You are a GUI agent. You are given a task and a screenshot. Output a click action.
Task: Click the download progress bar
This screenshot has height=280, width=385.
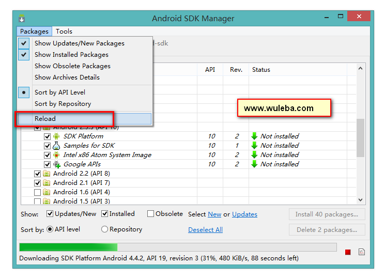(x=178, y=247)
